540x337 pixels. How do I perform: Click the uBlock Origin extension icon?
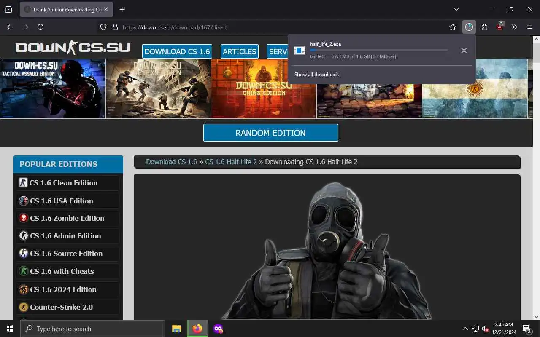499,27
